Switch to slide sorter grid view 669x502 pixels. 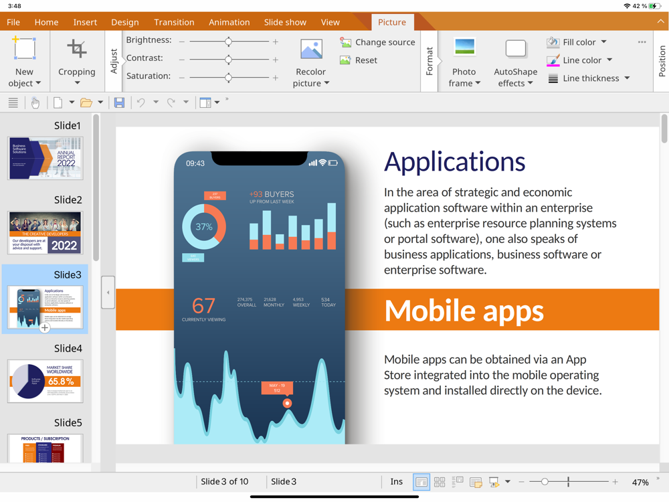pos(440,482)
